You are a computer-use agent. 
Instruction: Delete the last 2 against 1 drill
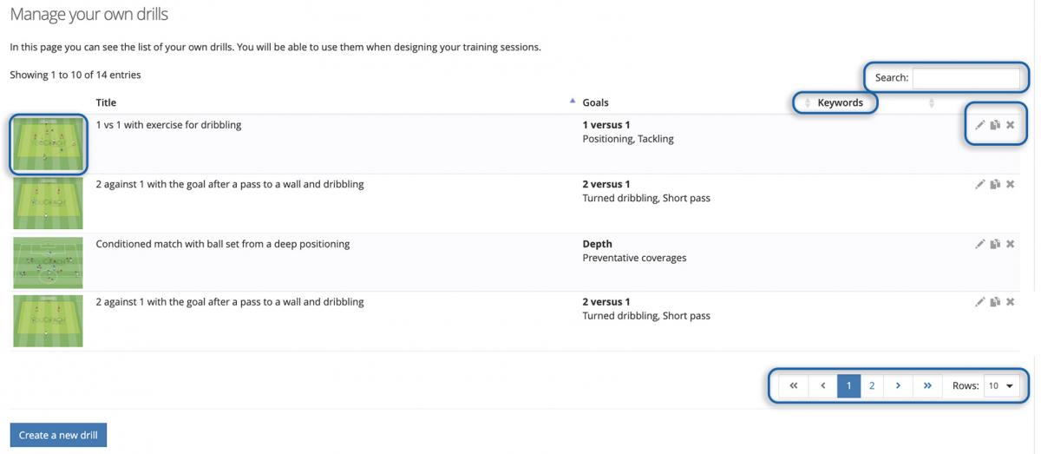(x=1011, y=302)
